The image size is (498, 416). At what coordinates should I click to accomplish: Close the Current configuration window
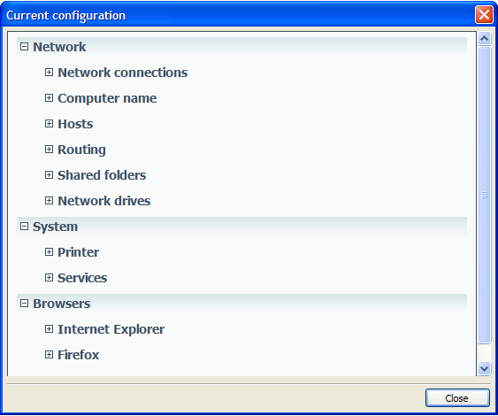tap(484, 15)
